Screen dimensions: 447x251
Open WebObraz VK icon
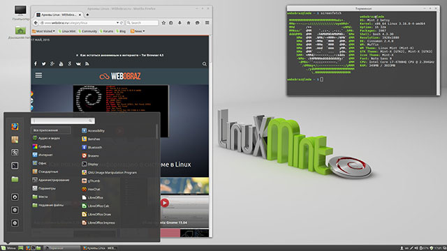[x=78, y=63]
